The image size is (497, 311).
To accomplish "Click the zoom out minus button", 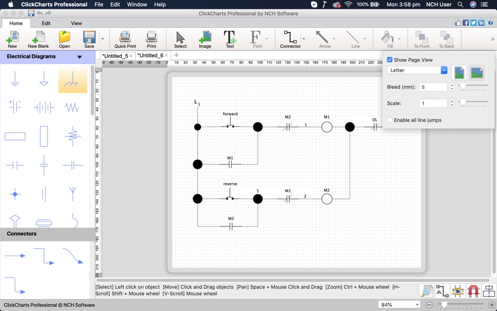I will pos(429,305).
